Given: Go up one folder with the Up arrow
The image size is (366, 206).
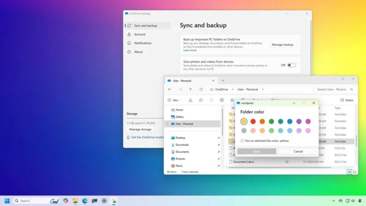Looking at the screenshot, I should [x=191, y=89].
